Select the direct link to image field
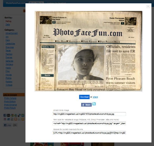154x146 pixels. pyautogui.click(x=89, y=114)
